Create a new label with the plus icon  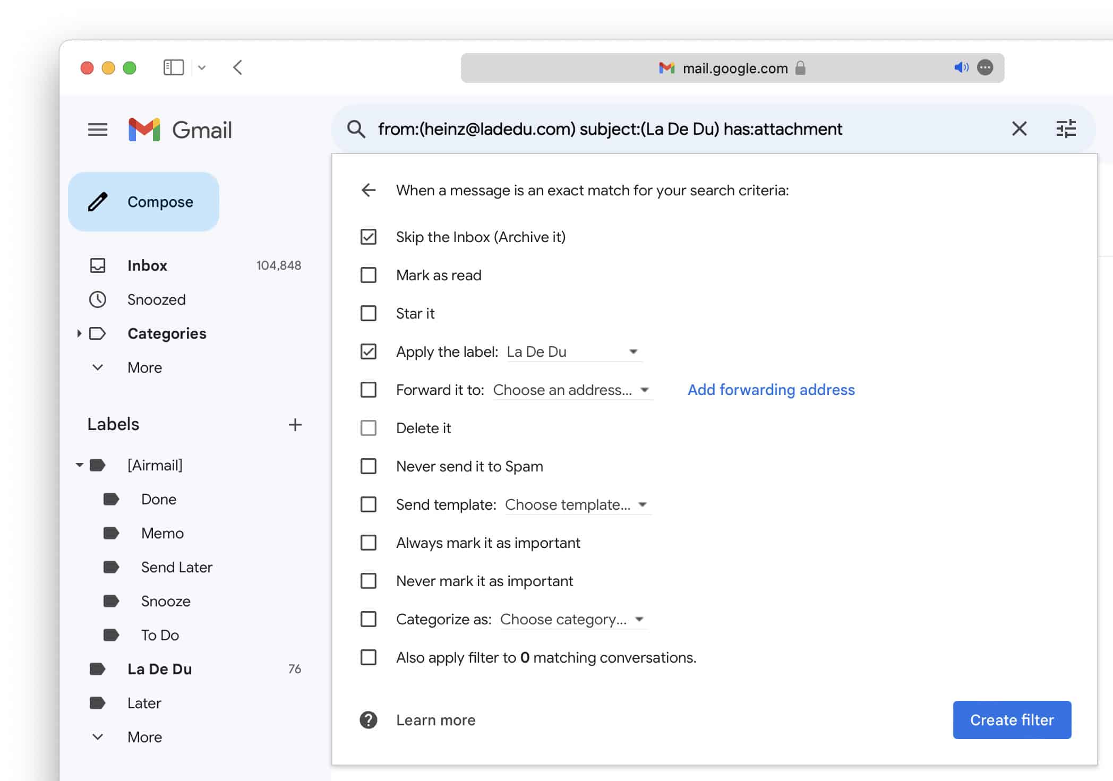coord(295,424)
